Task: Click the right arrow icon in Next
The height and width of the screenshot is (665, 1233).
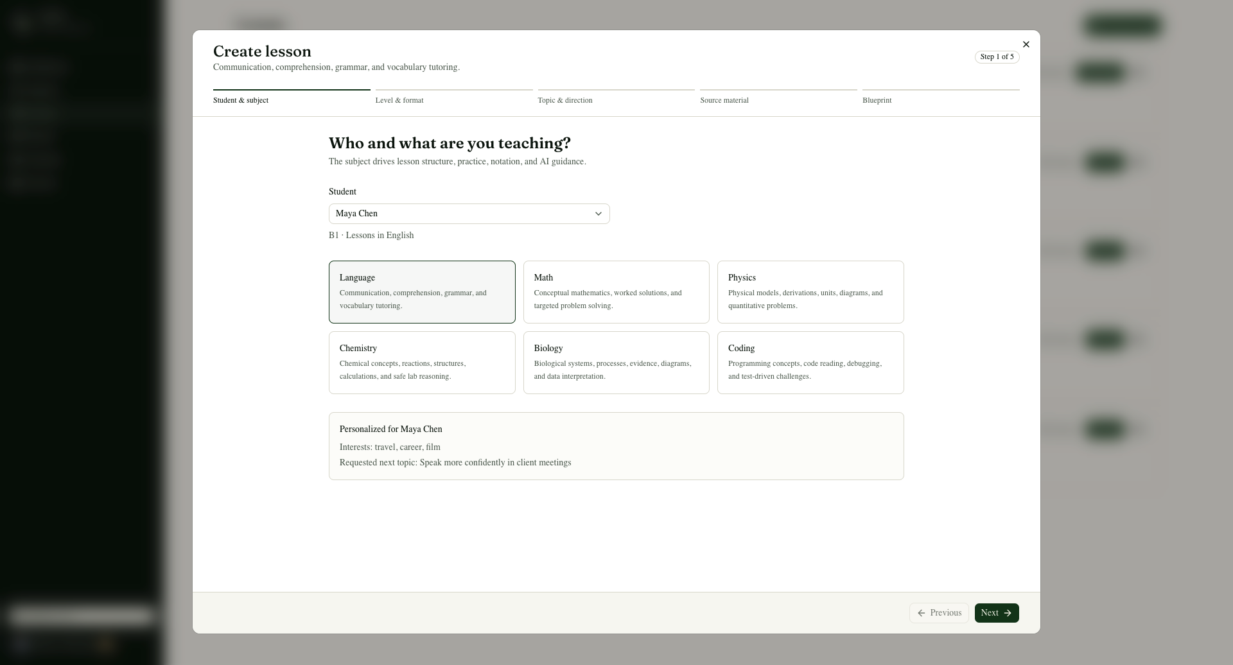Action: click(x=1008, y=613)
